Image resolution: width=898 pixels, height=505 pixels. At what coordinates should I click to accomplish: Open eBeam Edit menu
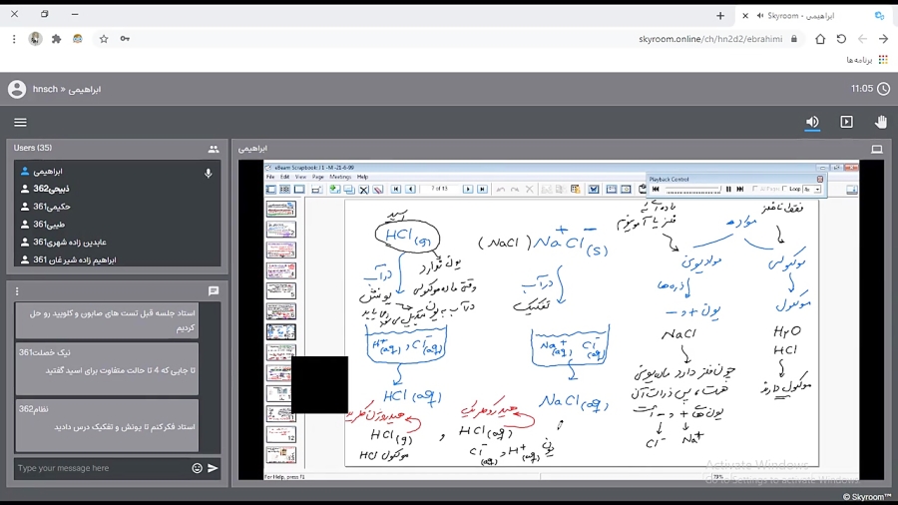coord(284,177)
